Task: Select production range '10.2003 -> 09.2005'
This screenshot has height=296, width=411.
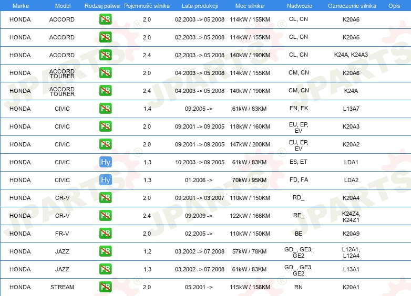Action: [x=200, y=162]
